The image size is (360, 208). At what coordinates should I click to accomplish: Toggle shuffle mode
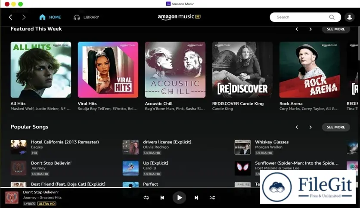point(212,198)
